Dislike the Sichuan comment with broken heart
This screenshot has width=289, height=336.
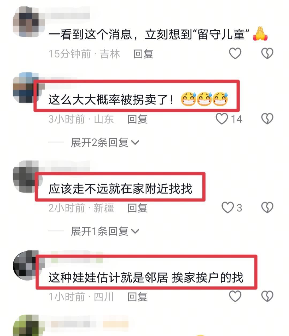click(267, 296)
